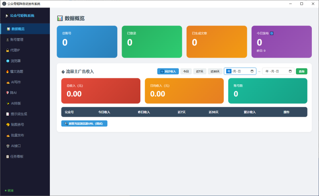
Task: Click the 累计收入 column header
Action: coord(250,112)
